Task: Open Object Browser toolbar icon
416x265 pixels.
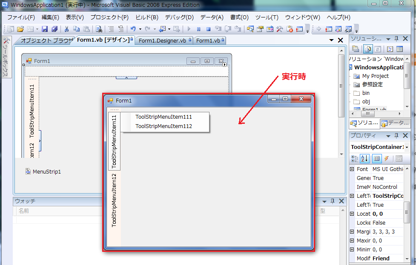Action: [x=270, y=29]
